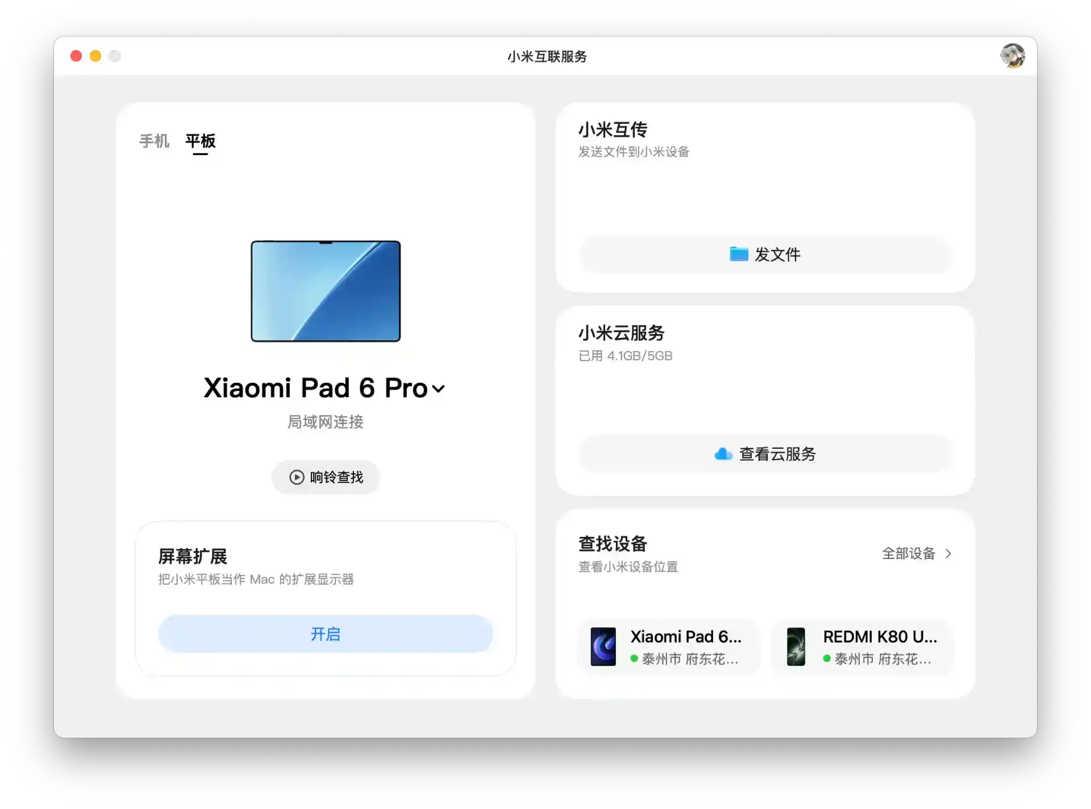Click the cloud icon in 查看云服务

723,454
